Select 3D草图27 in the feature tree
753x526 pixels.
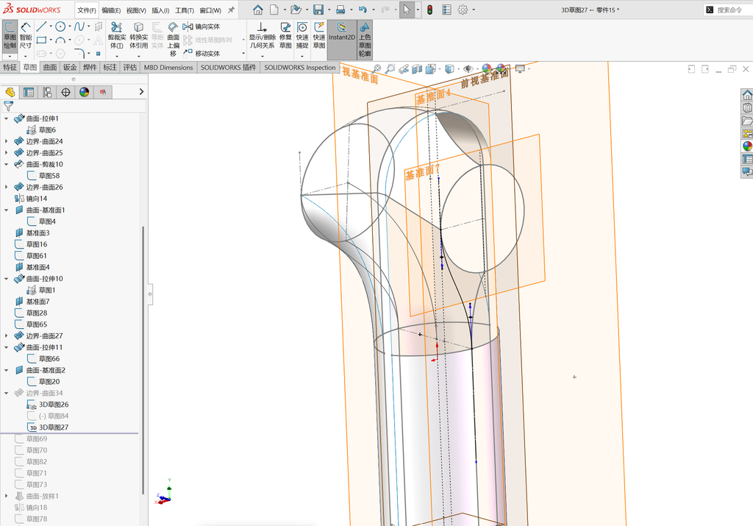pos(53,427)
